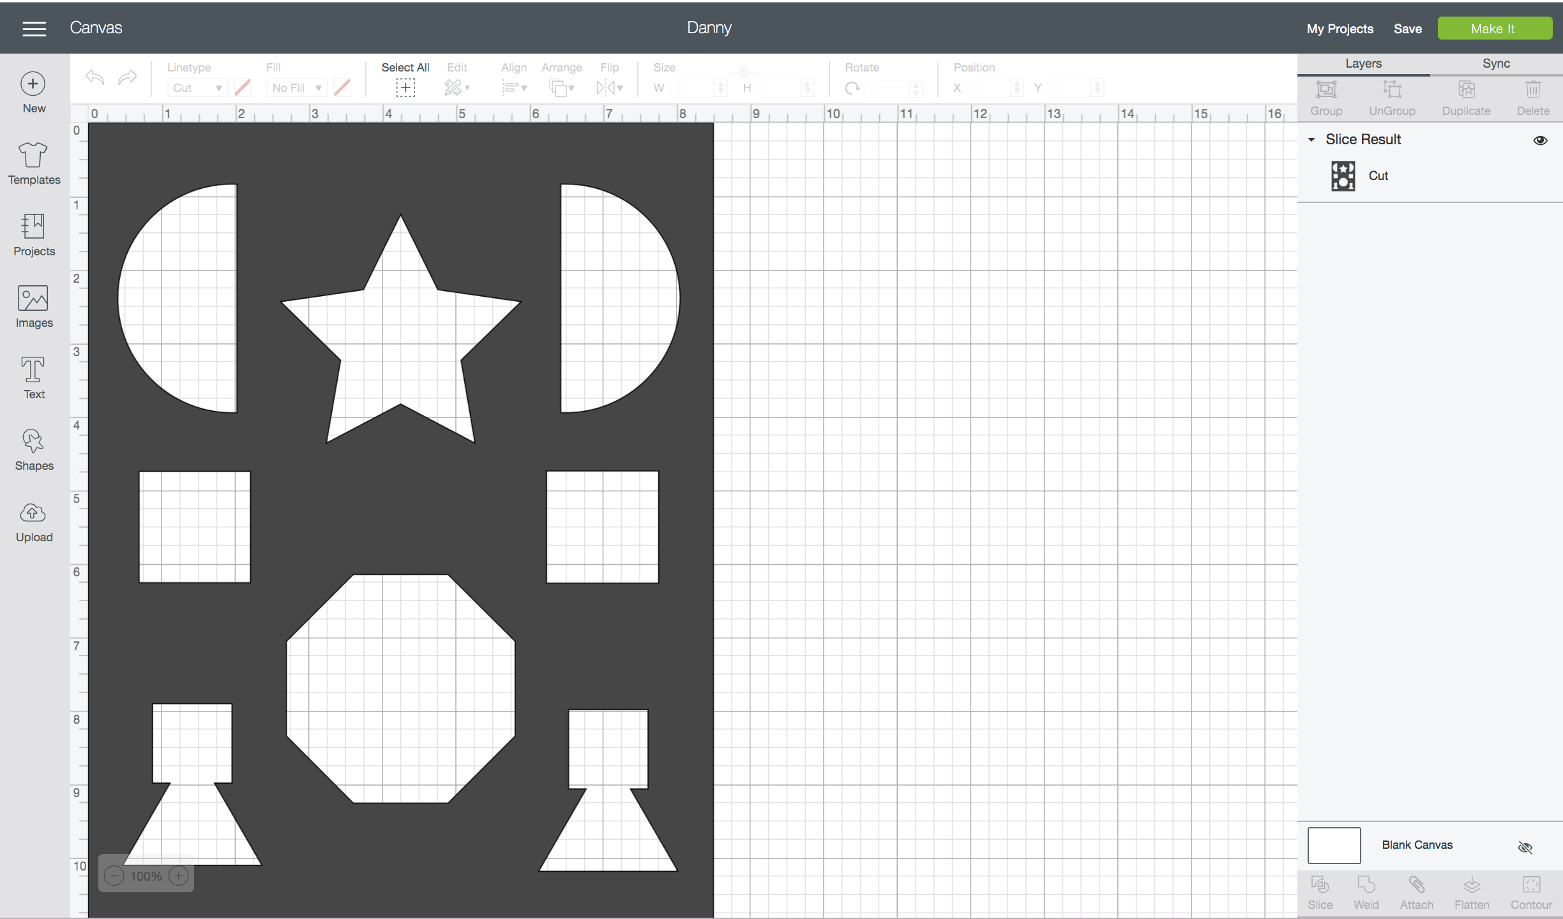1563x919 pixels.
Task: Open the hamburger main menu
Action: point(34,29)
